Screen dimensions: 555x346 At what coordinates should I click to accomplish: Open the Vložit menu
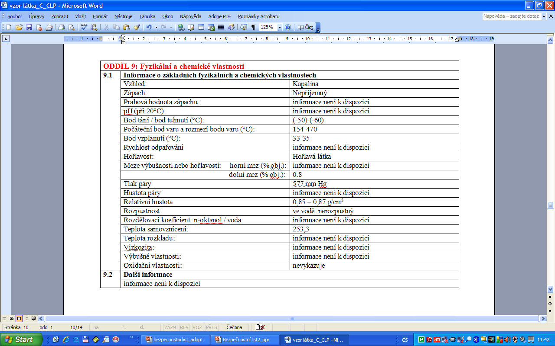pos(81,16)
